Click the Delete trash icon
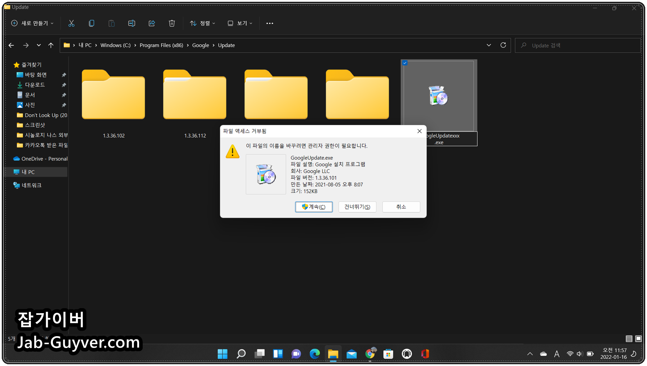Viewport: 647px width, 366px height. 172,23
